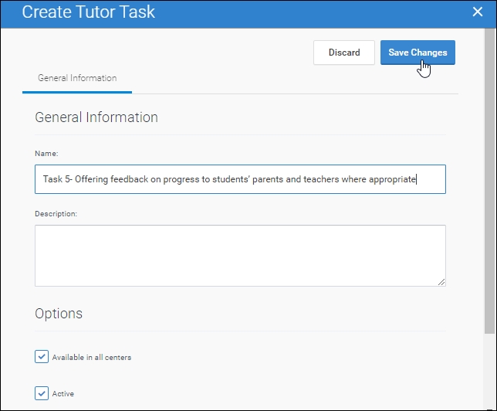Click the 'Available in all centers' label
The width and height of the screenshot is (497, 411).
[x=92, y=358]
